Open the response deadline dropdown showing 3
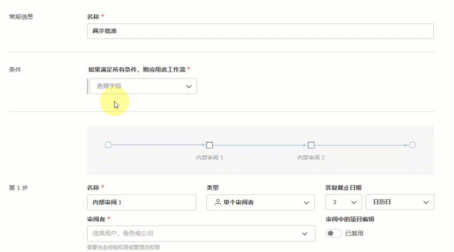Viewport: 454px width, 252px height. point(343,202)
